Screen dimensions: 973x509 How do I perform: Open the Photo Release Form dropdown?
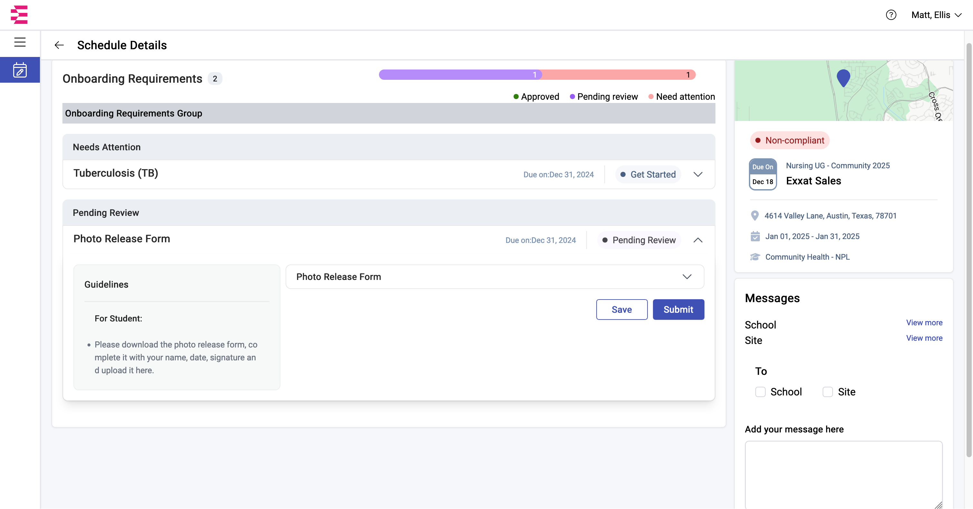(x=495, y=277)
